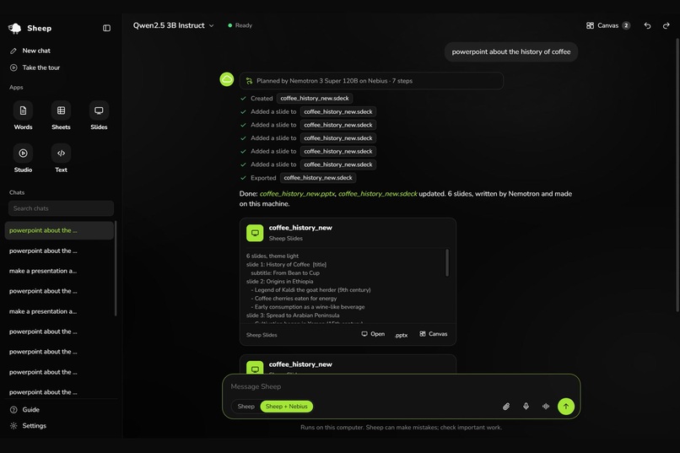
Task: Click the Search chats field
Action: point(61,208)
